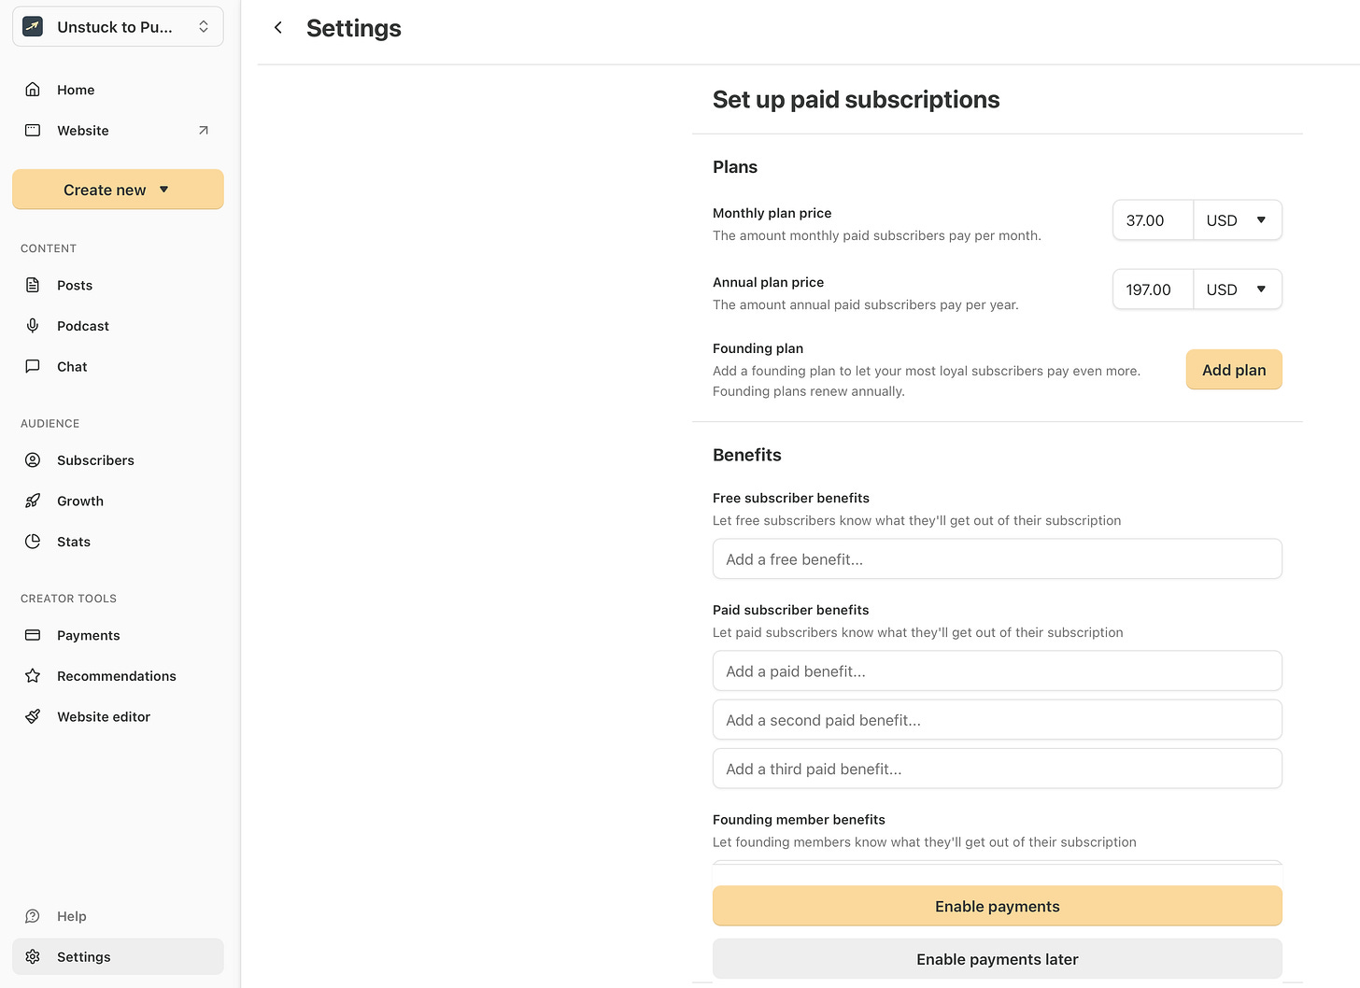Click the back arrow beside Settings
This screenshot has height=988, width=1360.
pos(277,28)
